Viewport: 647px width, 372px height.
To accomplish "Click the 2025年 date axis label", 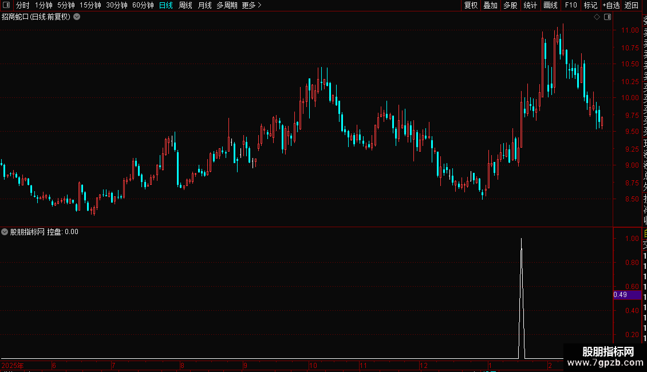I will [13, 365].
